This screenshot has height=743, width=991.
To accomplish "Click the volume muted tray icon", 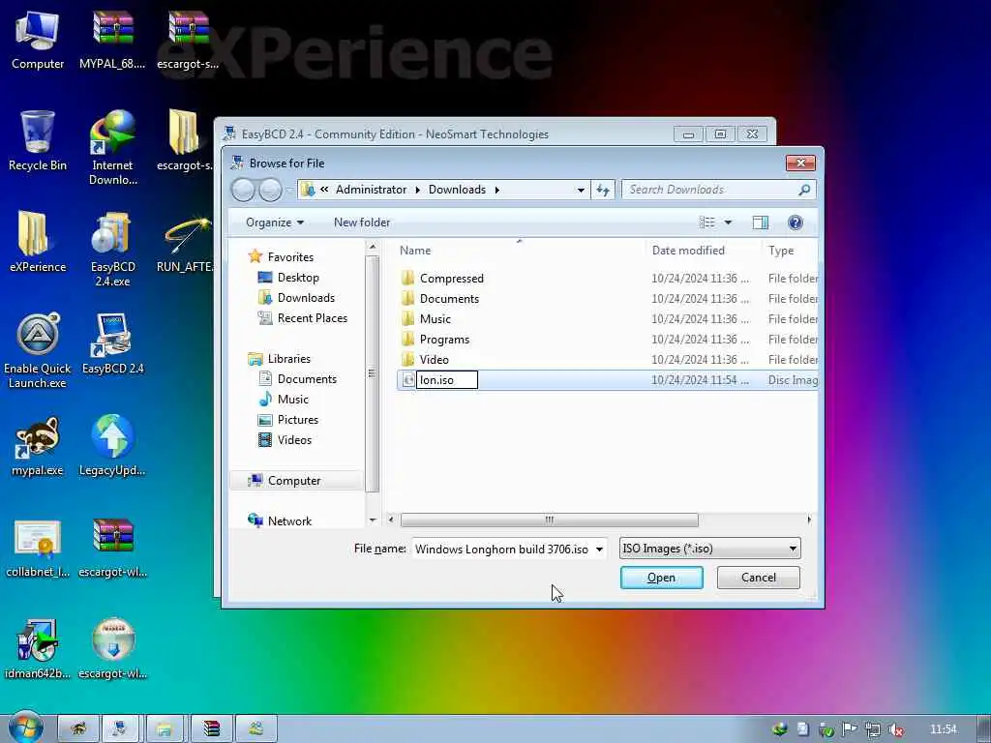I will tap(895, 729).
